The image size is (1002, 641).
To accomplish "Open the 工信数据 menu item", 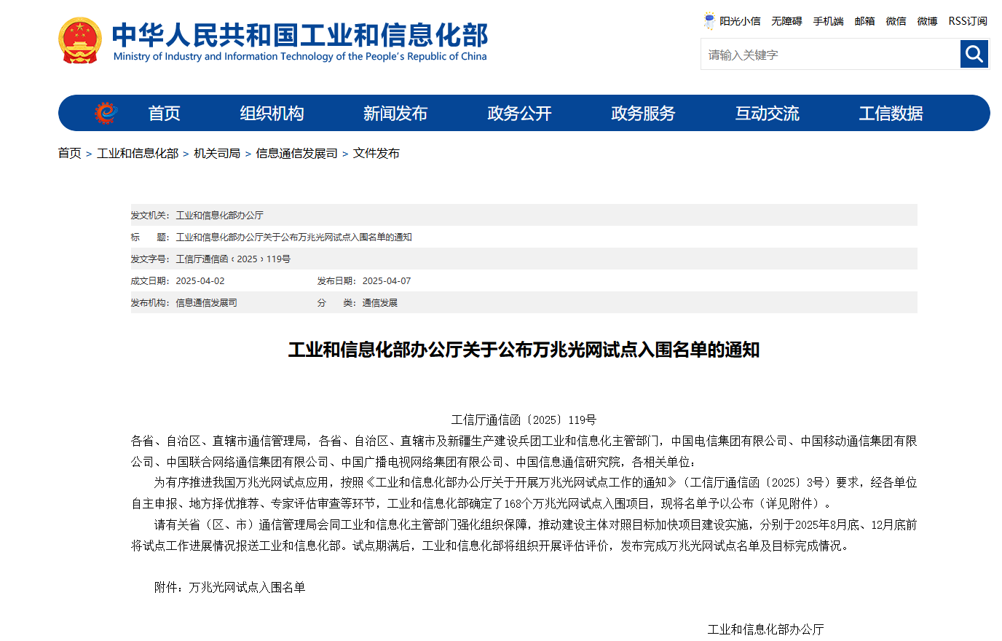I will 891,114.
